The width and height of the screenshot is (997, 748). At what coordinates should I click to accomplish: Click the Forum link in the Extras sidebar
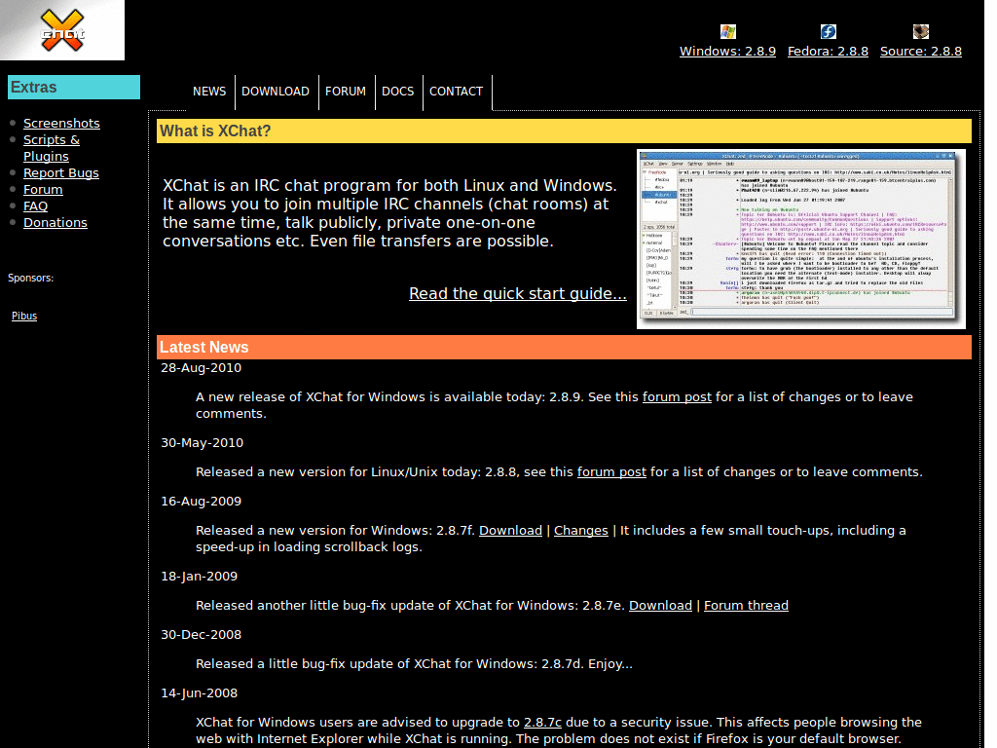(x=43, y=189)
